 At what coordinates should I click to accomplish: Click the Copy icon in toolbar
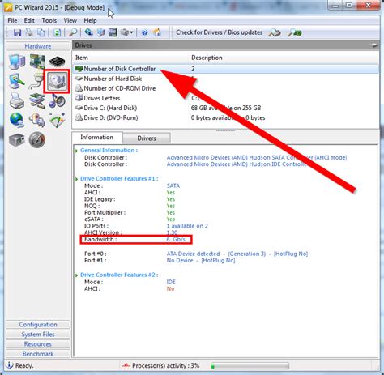[41, 32]
